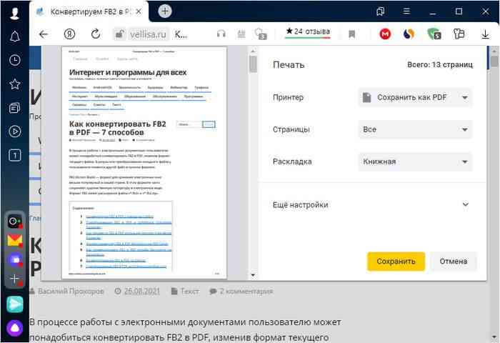Viewport: 500px width, 343px height.
Task: Open the green shield extension icon
Action: [434, 34]
